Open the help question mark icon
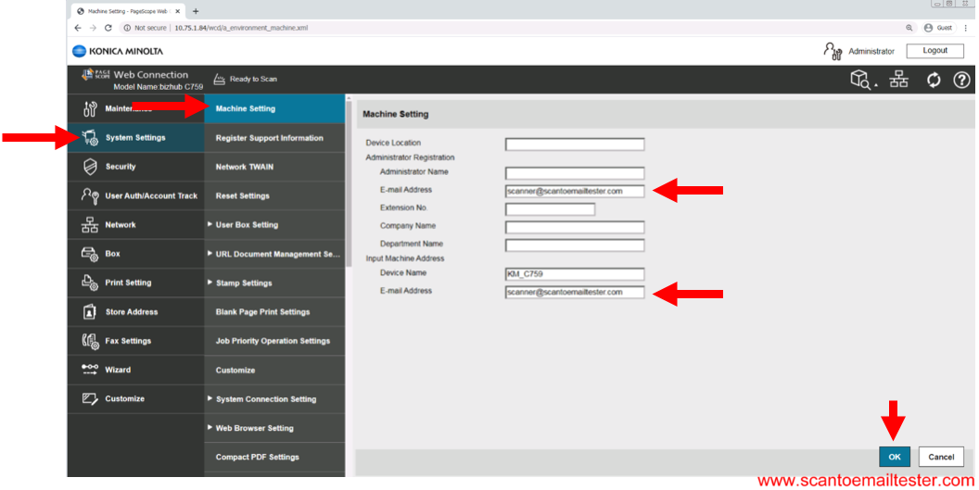The image size is (979, 490). point(961,80)
